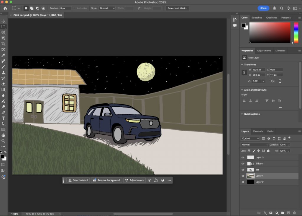Collapse the Transform section
The height and width of the screenshot is (216, 302).
tap(242, 64)
